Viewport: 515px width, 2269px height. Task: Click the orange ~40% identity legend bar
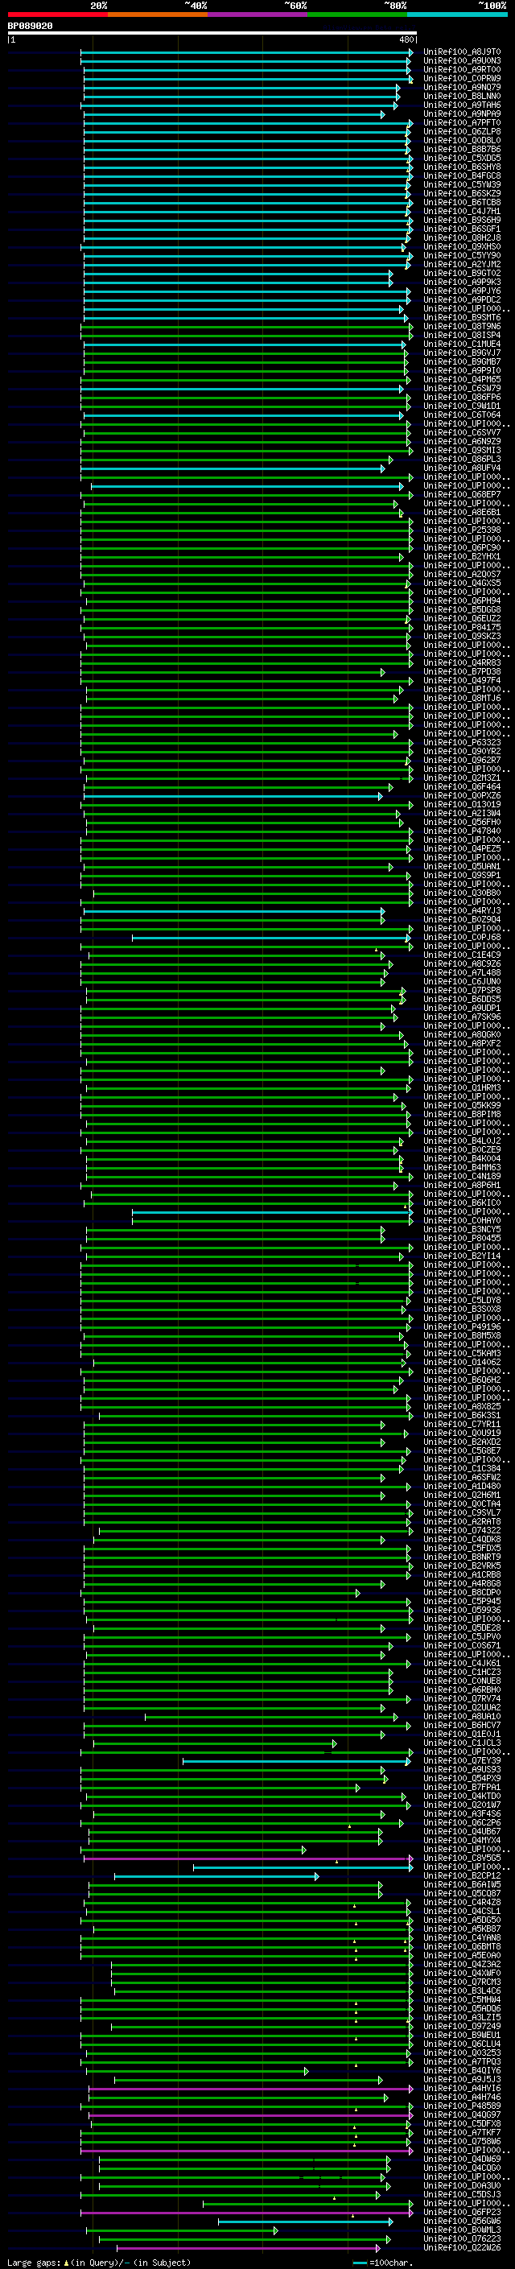[x=158, y=14]
